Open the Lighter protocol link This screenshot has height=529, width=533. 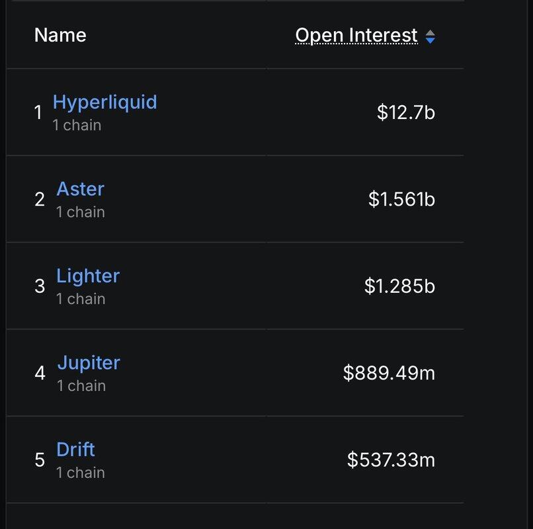(88, 276)
